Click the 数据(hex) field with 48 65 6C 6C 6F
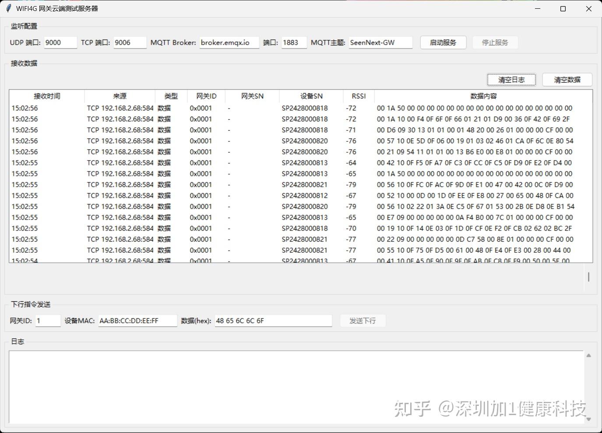Image resolution: width=602 pixels, height=433 pixels. [x=274, y=321]
